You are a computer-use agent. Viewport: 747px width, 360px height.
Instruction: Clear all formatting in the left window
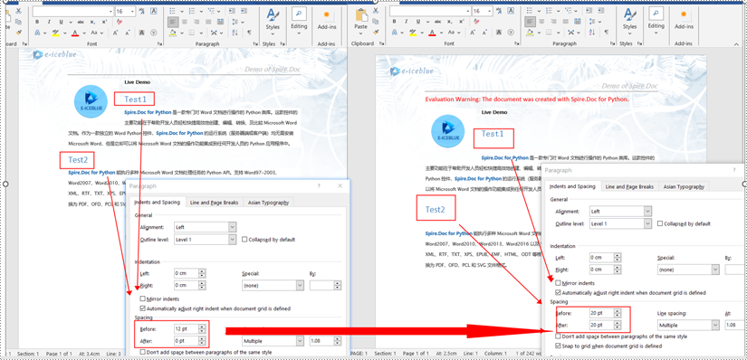pos(119,22)
